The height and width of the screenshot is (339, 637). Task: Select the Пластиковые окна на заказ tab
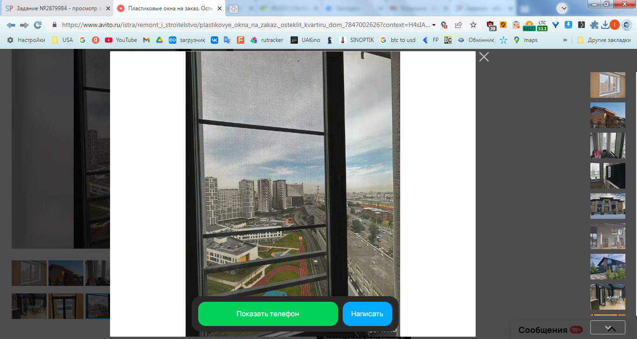click(x=169, y=8)
